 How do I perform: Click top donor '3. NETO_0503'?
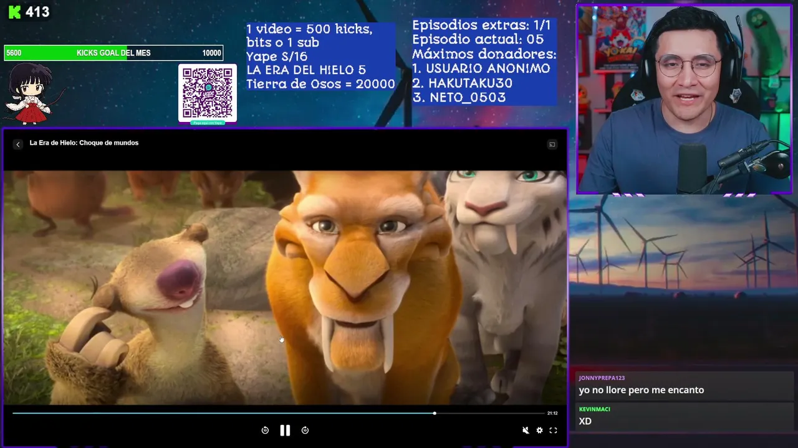point(459,97)
